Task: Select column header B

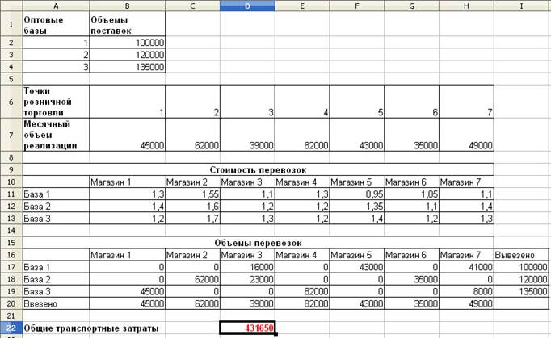Action: (127, 6)
